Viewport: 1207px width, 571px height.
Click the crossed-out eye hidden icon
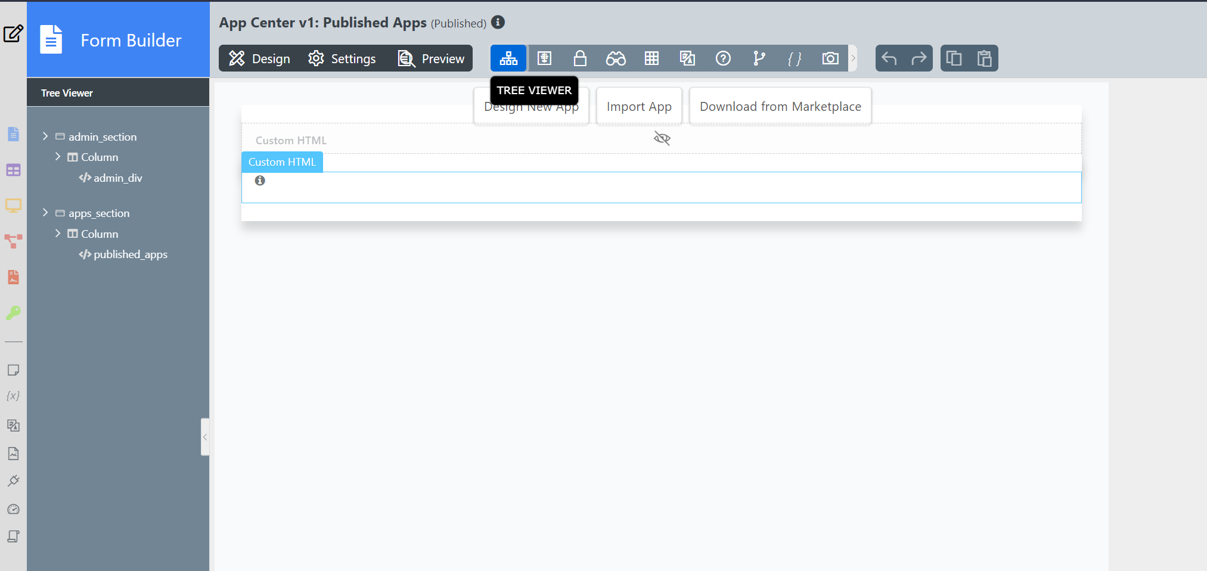click(662, 139)
